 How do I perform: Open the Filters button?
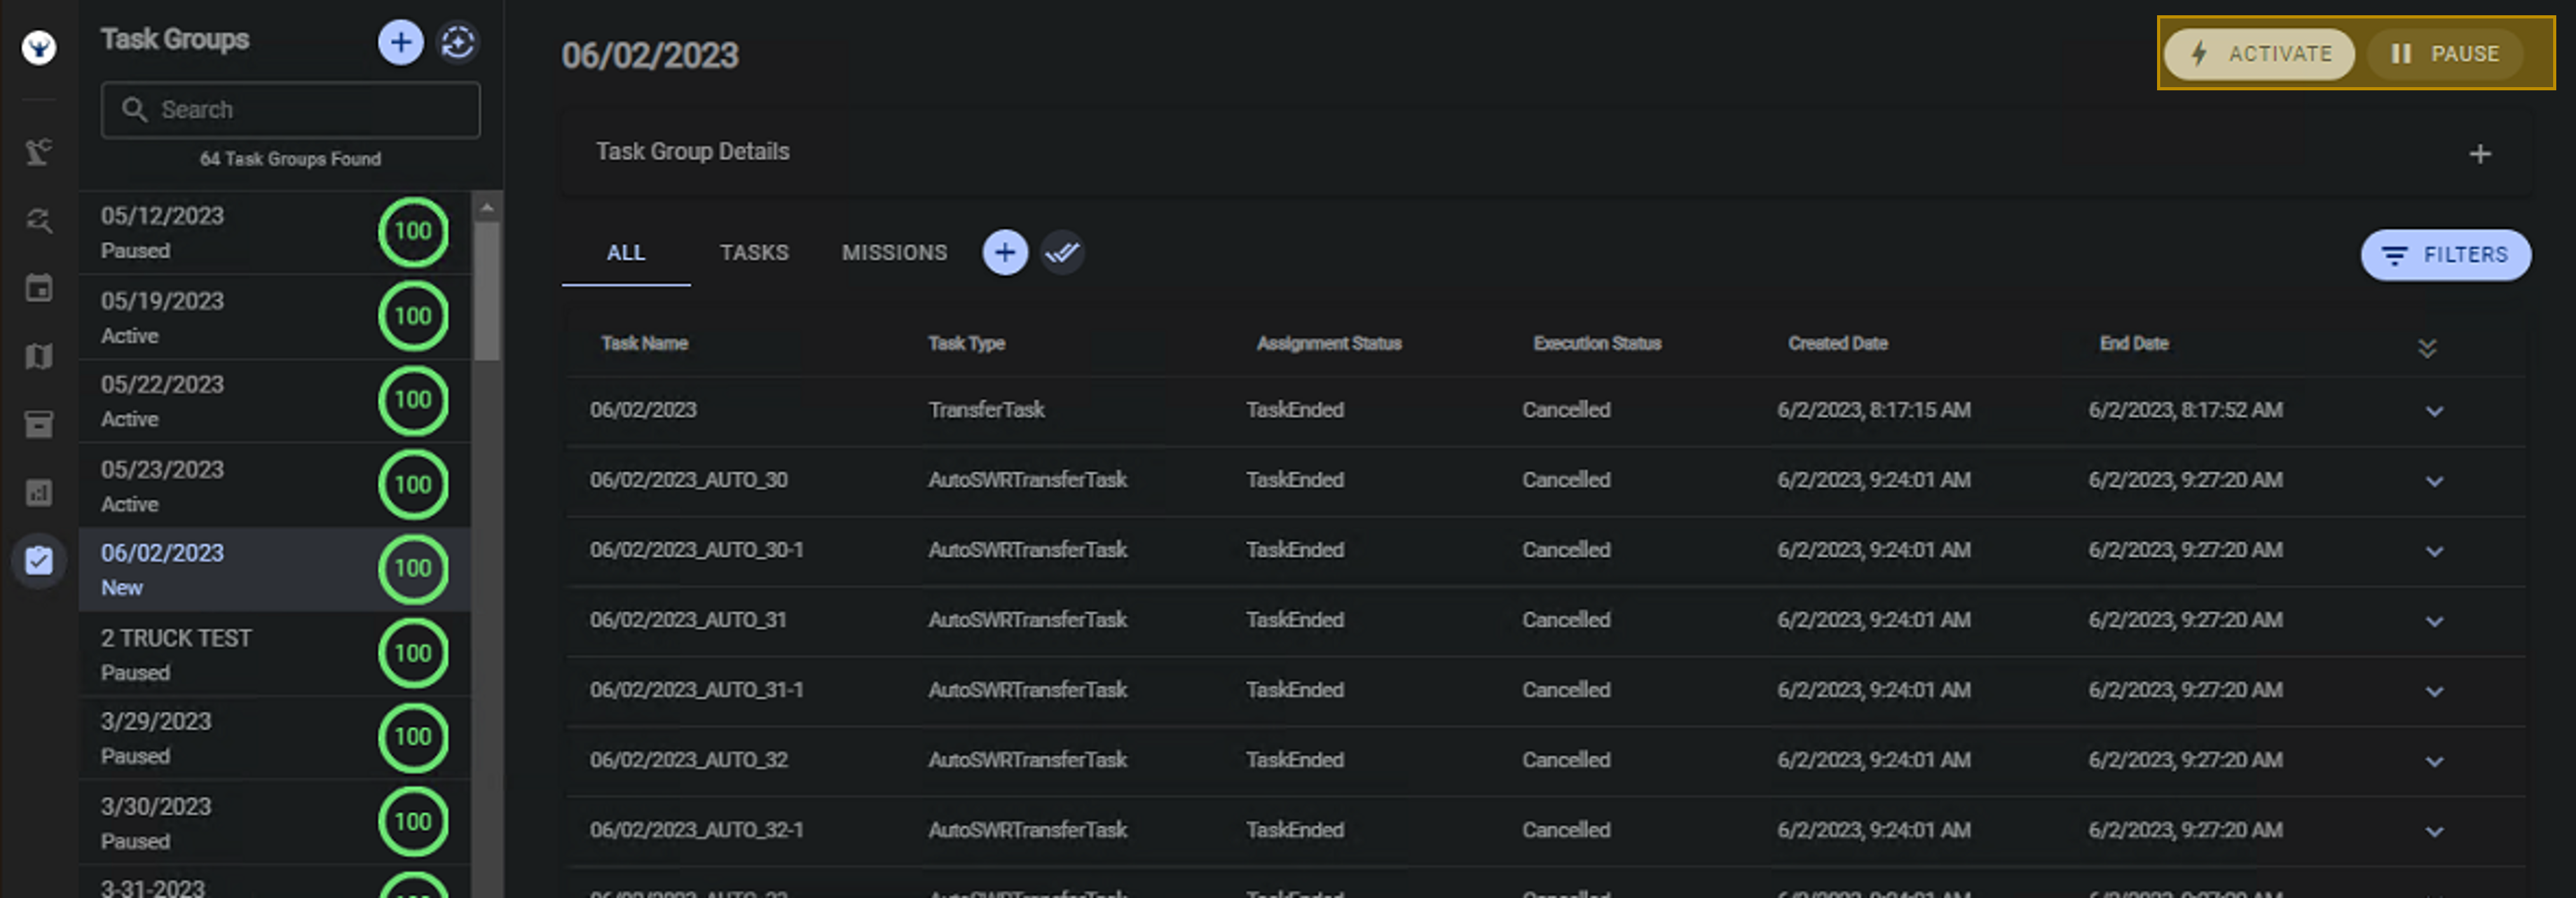point(2445,255)
